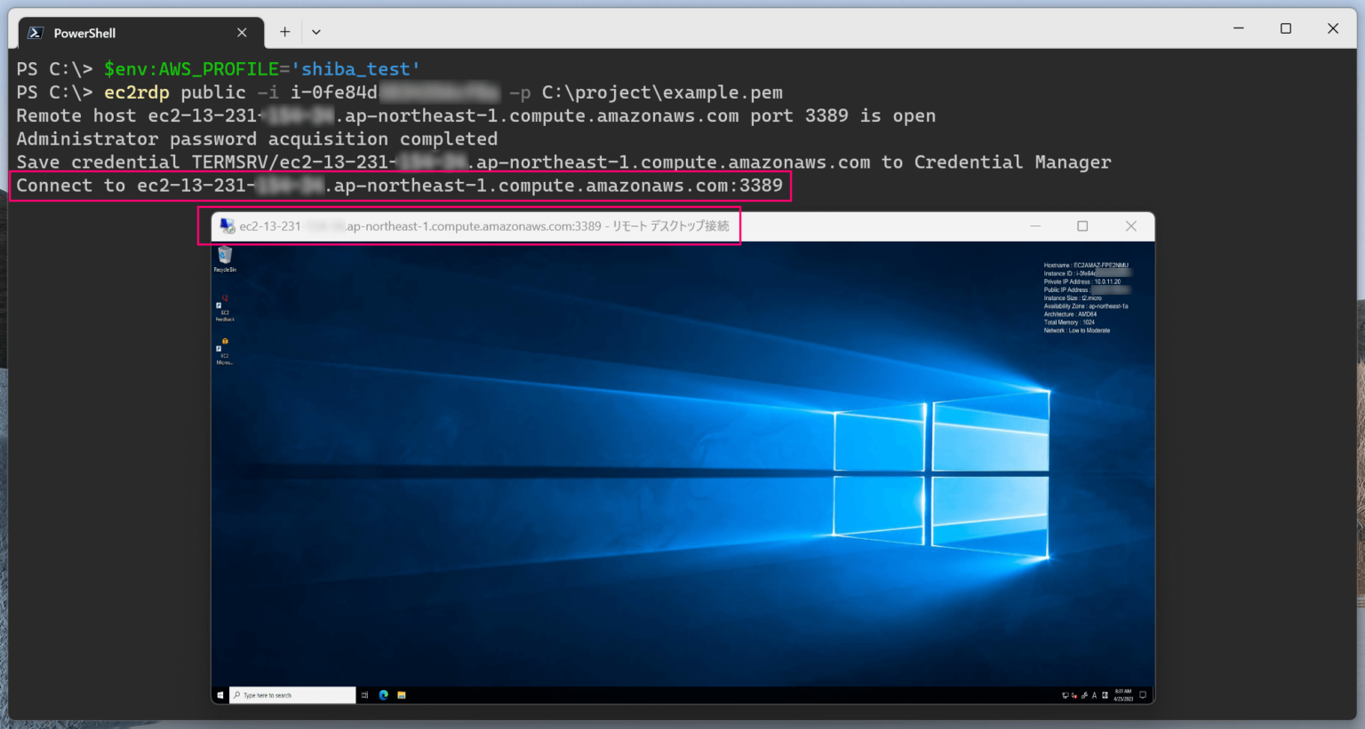Toggle Task View on the remote taskbar

click(363, 695)
